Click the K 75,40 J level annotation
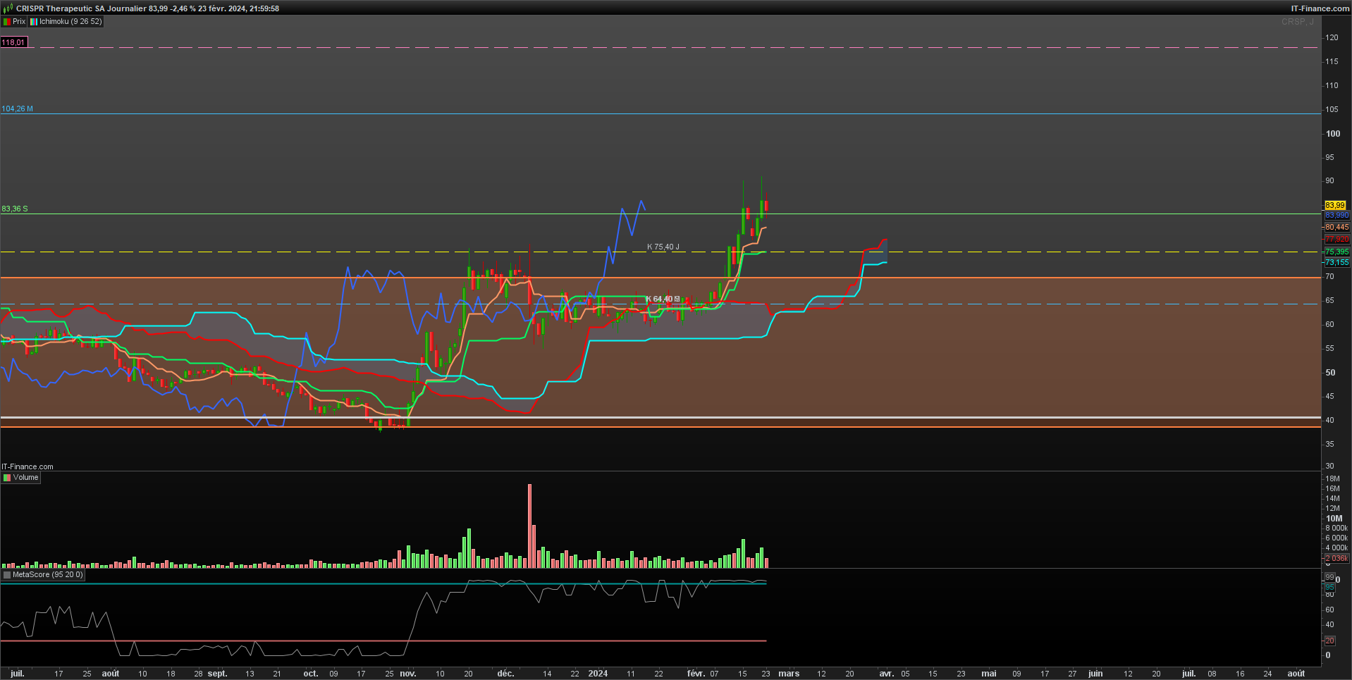Image resolution: width=1352 pixels, height=680 pixels. tap(663, 247)
